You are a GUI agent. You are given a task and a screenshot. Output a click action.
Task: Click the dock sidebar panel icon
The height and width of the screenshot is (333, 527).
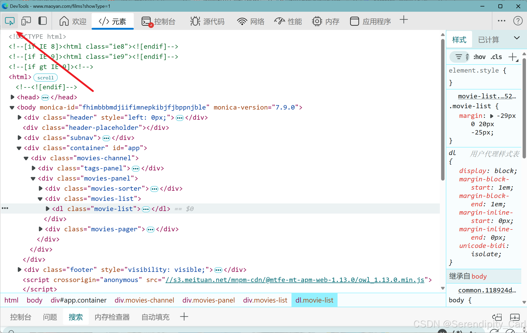click(42, 21)
